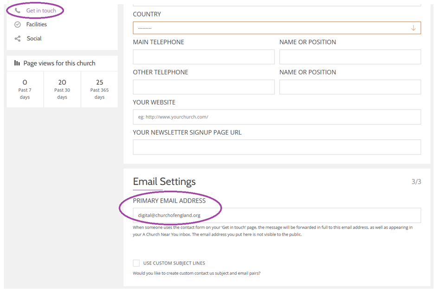Click into the Your Website URL field
The width and height of the screenshot is (436, 291).
click(x=277, y=117)
